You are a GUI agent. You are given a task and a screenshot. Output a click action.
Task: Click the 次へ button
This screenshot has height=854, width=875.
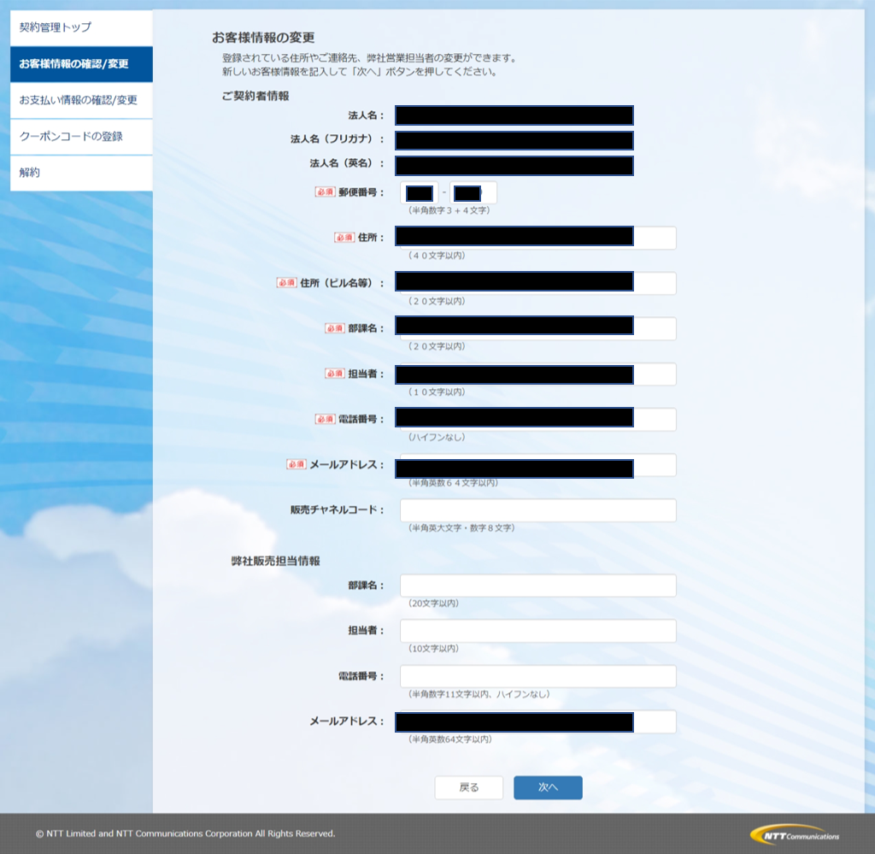tap(548, 787)
